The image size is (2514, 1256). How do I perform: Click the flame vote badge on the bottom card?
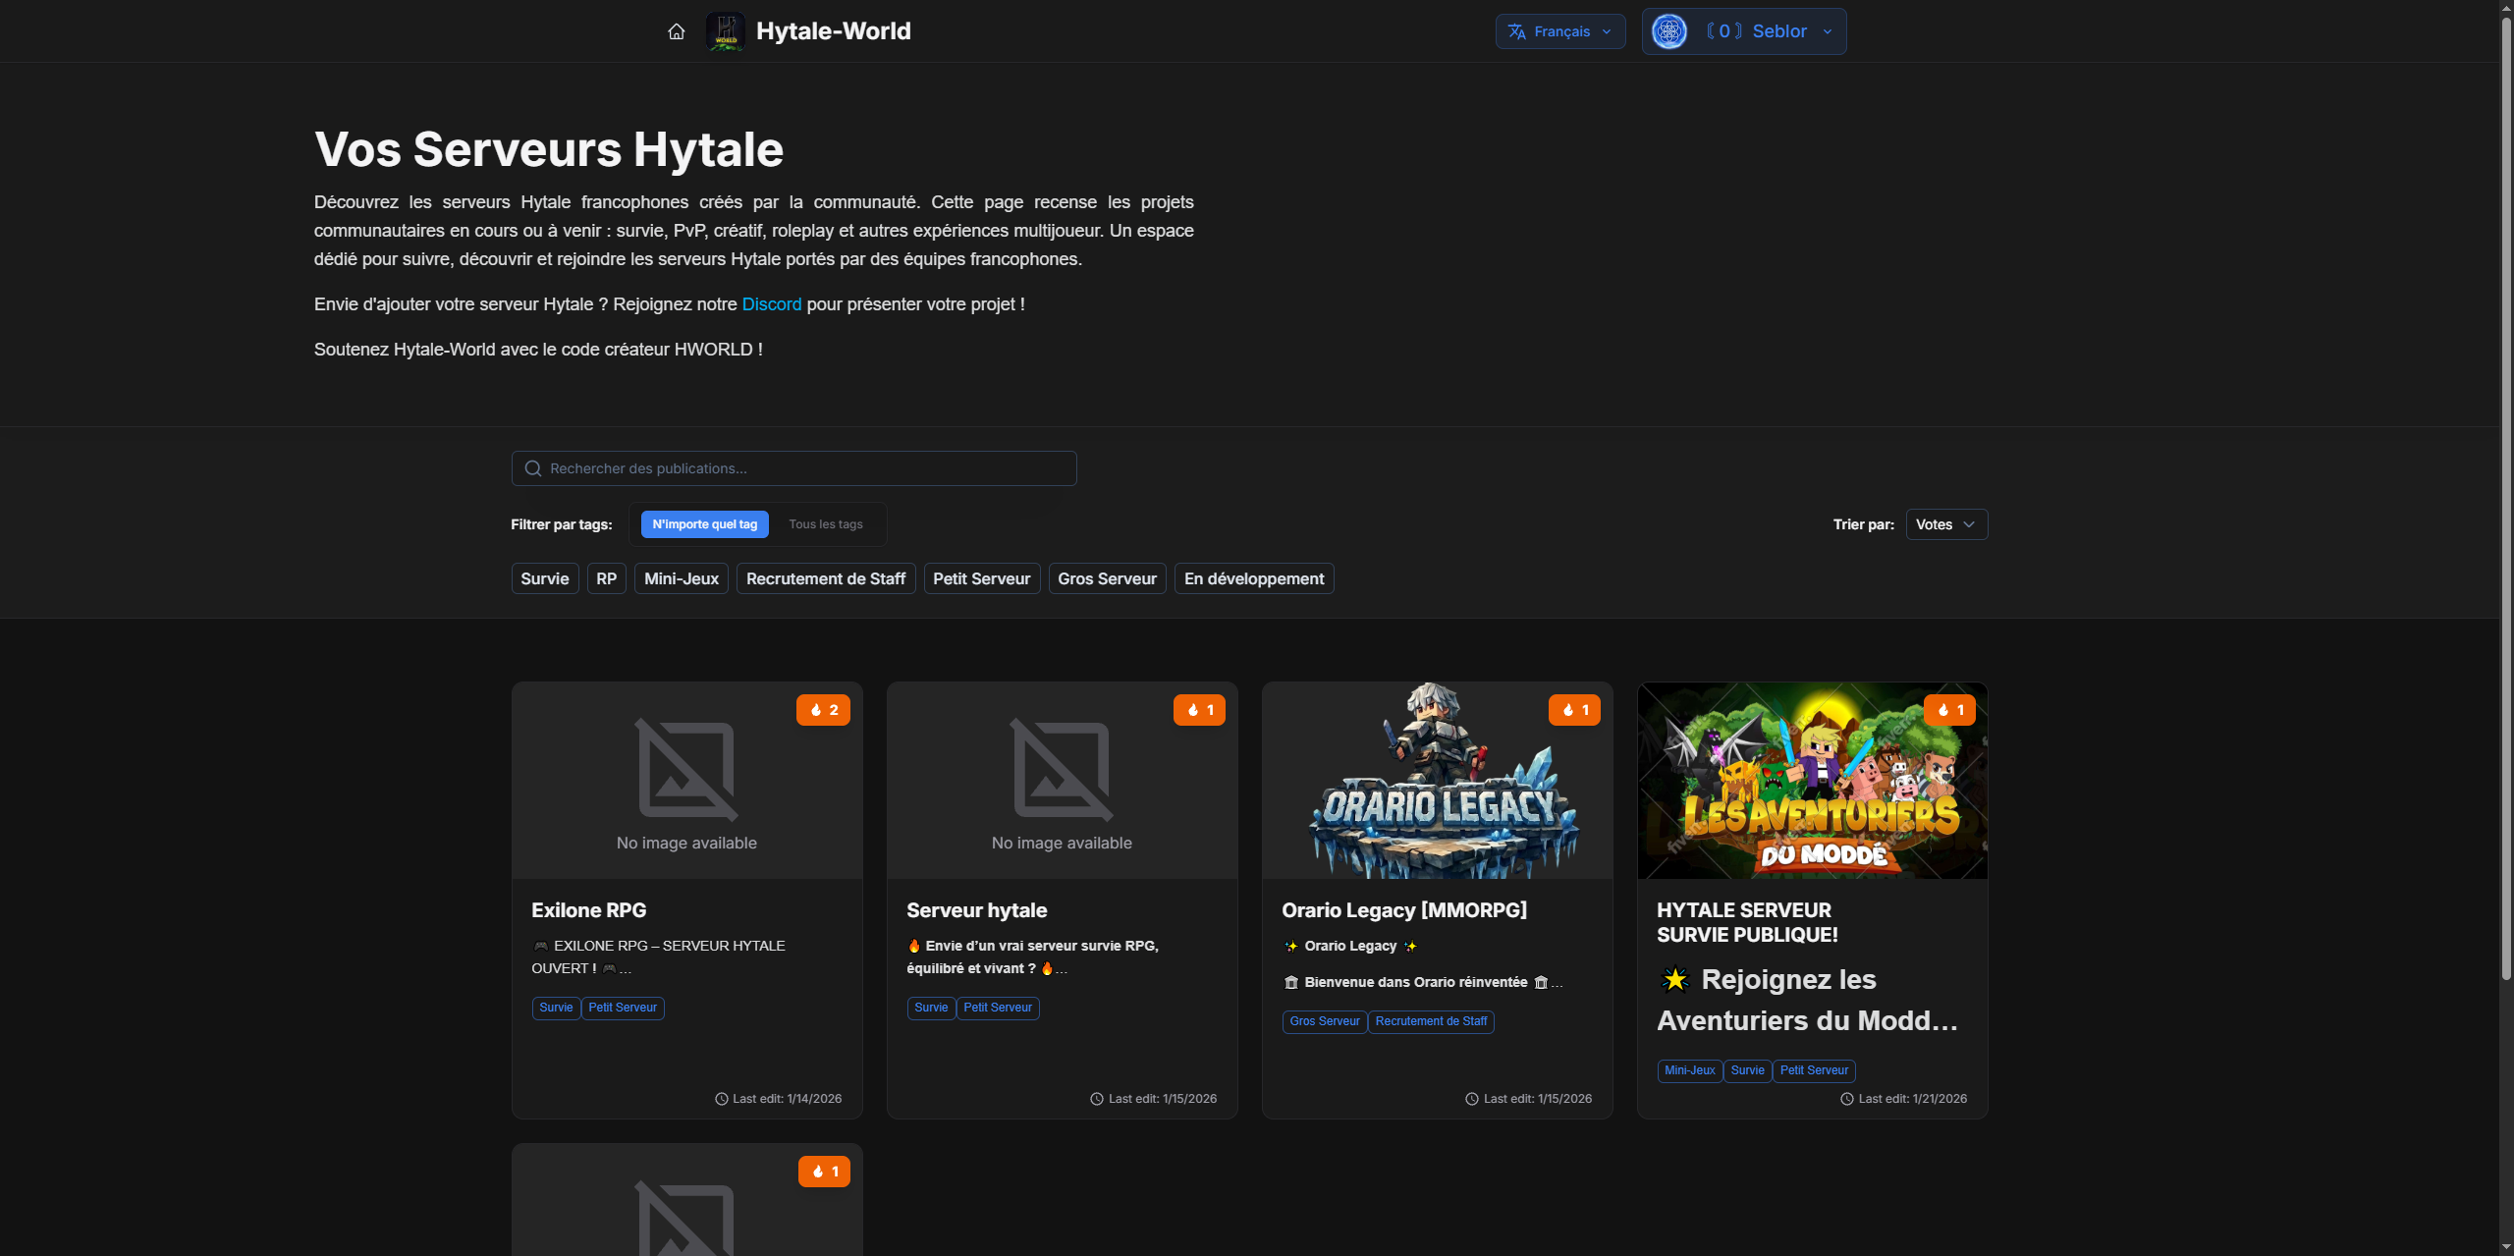[824, 1172]
